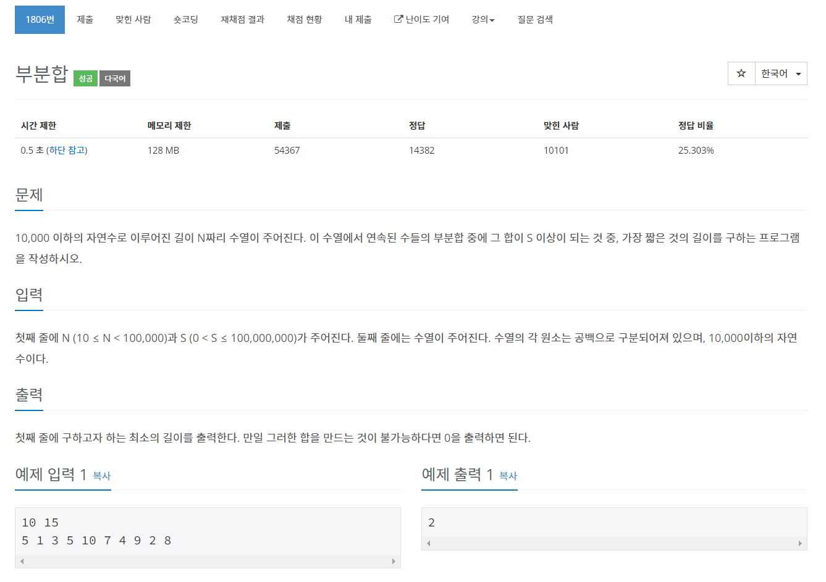Click the sample output value 2
Viewport: 826px width, 582px height.
[x=431, y=523]
